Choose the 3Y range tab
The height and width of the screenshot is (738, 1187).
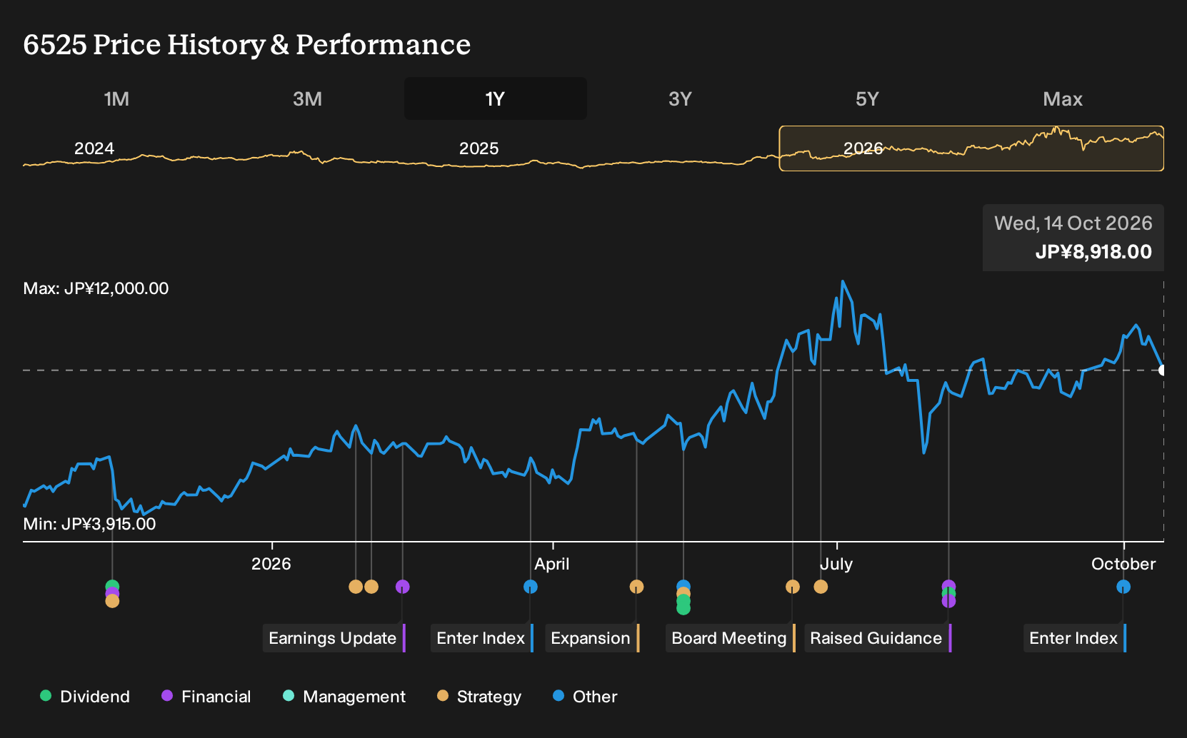(x=680, y=98)
